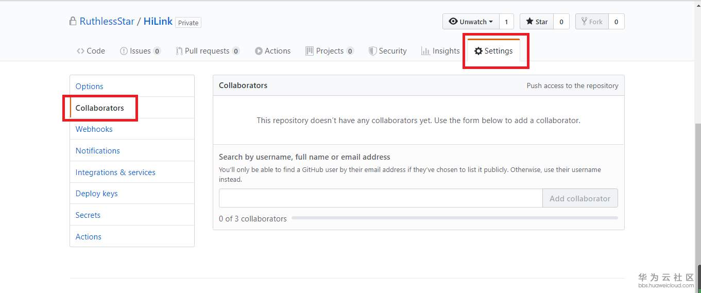Click the Insights tab graph icon

point(425,51)
